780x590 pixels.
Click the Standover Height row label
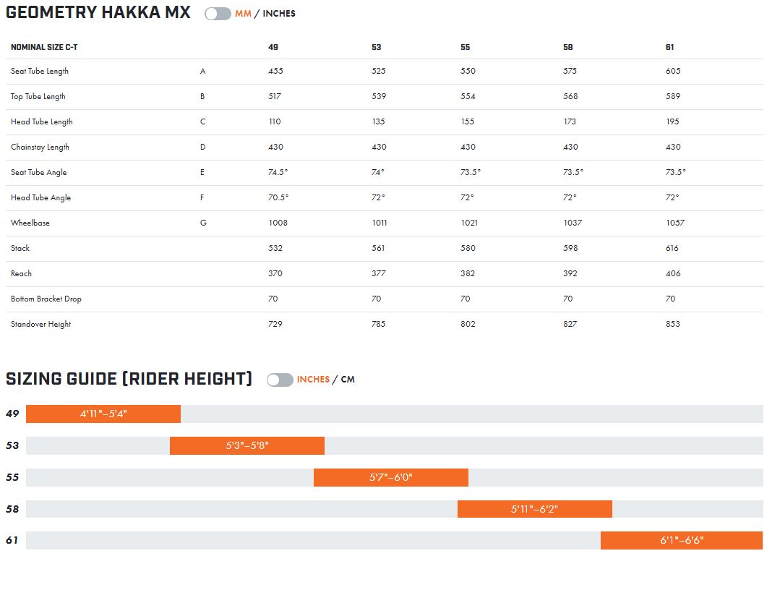41,325
